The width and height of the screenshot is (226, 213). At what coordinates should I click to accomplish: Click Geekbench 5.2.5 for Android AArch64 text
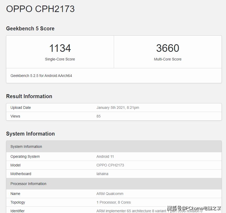[41, 76]
